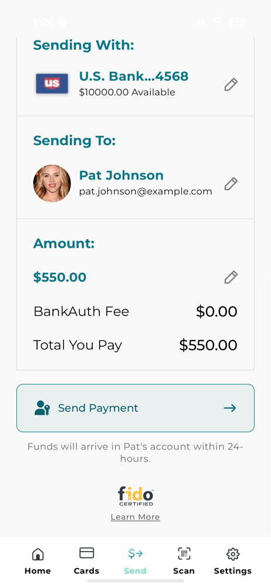Viewport: 271px width, 588px height.
Task: Open the Cards tab
Action: coord(86,561)
